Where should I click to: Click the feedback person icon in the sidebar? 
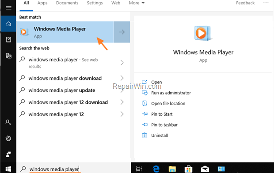pyautogui.click(x=8, y=154)
